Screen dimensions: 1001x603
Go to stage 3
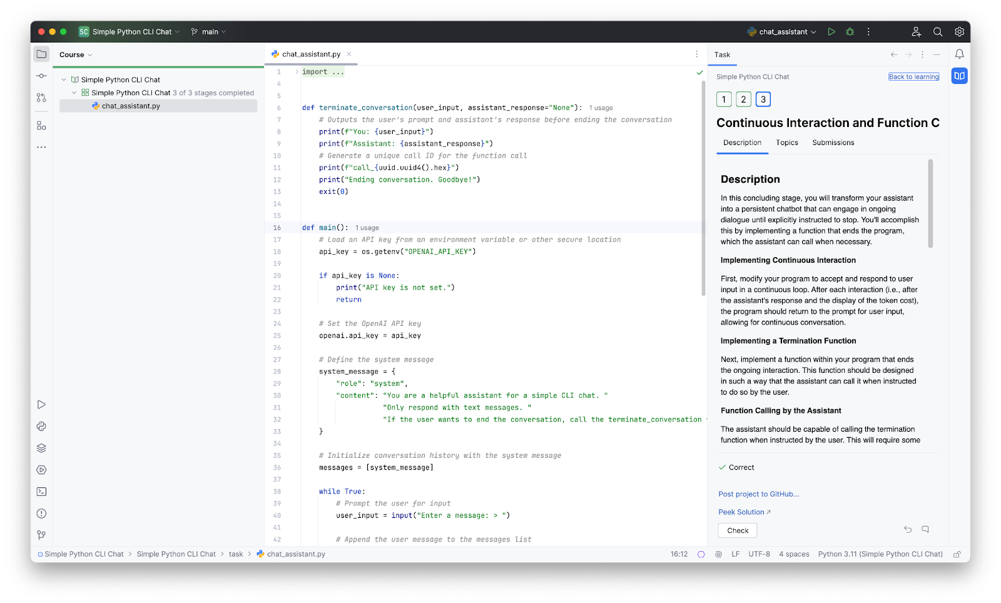[763, 99]
